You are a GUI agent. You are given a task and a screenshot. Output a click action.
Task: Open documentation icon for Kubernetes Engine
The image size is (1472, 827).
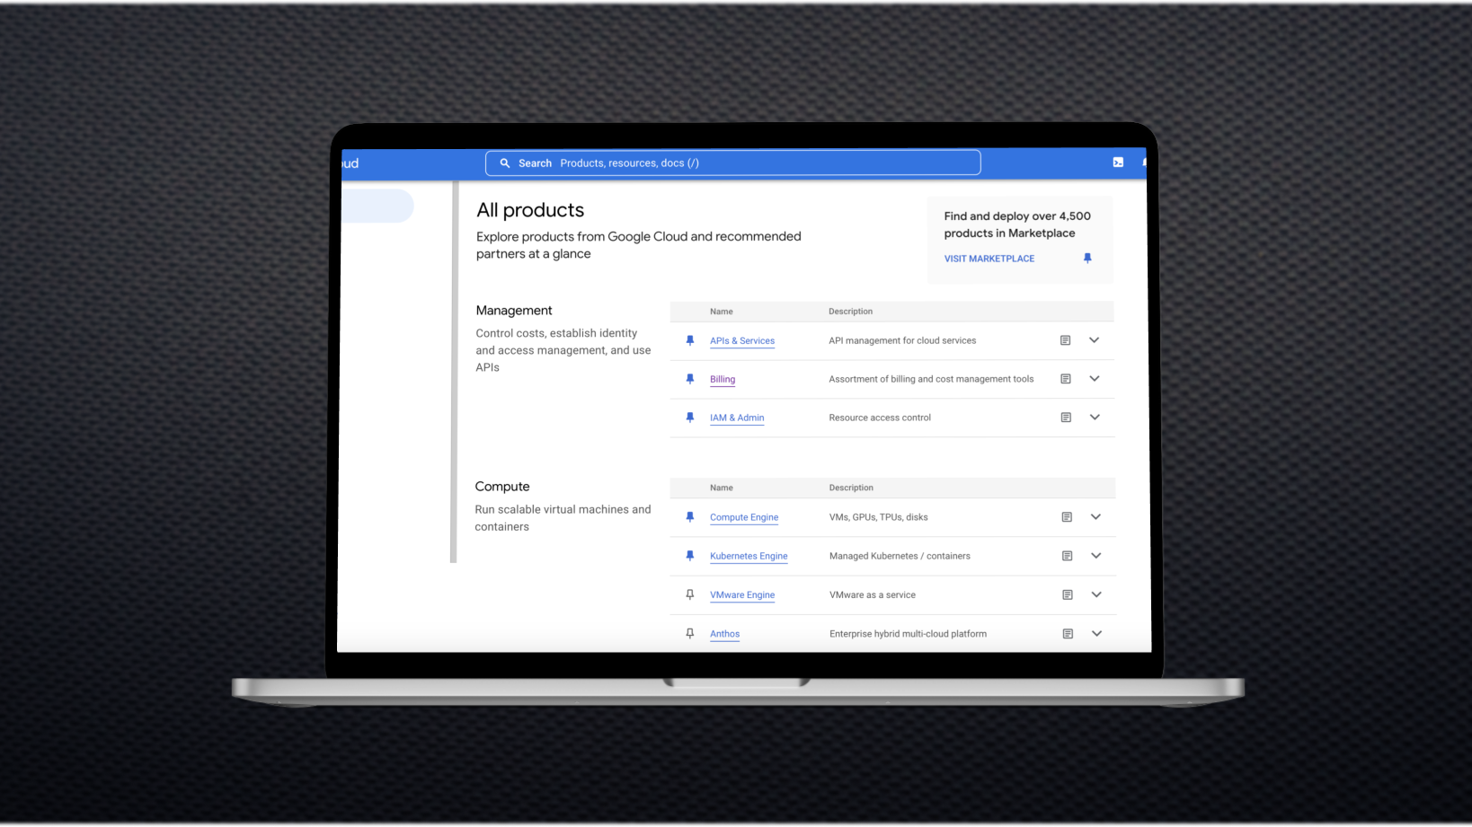point(1067,556)
